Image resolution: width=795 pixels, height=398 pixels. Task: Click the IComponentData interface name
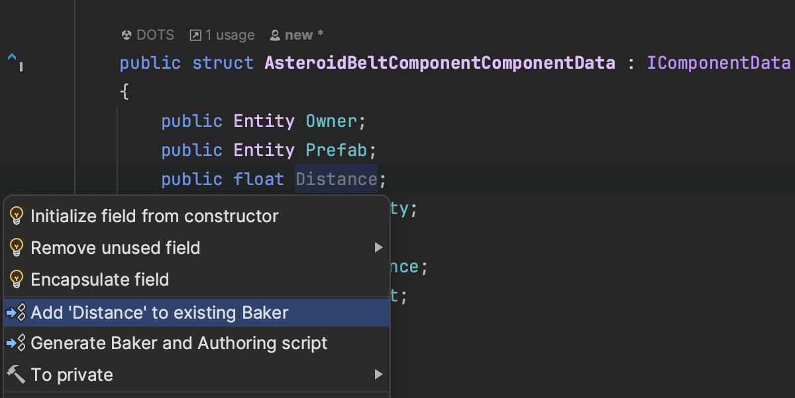coord(719,63)
